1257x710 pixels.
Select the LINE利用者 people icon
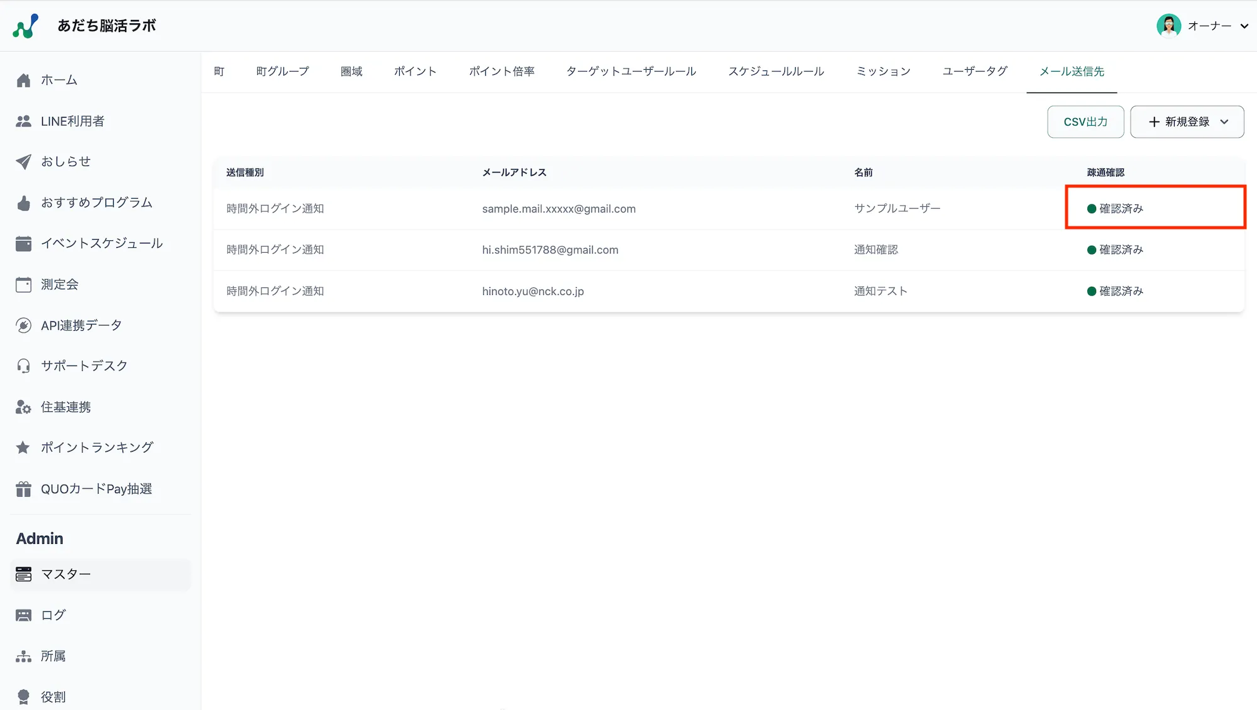tap(23, 121)
